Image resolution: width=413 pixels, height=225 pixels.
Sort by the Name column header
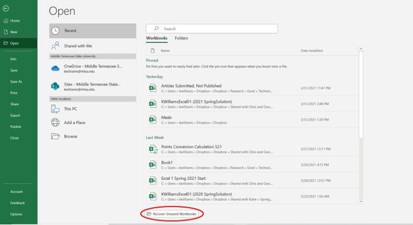165,50
